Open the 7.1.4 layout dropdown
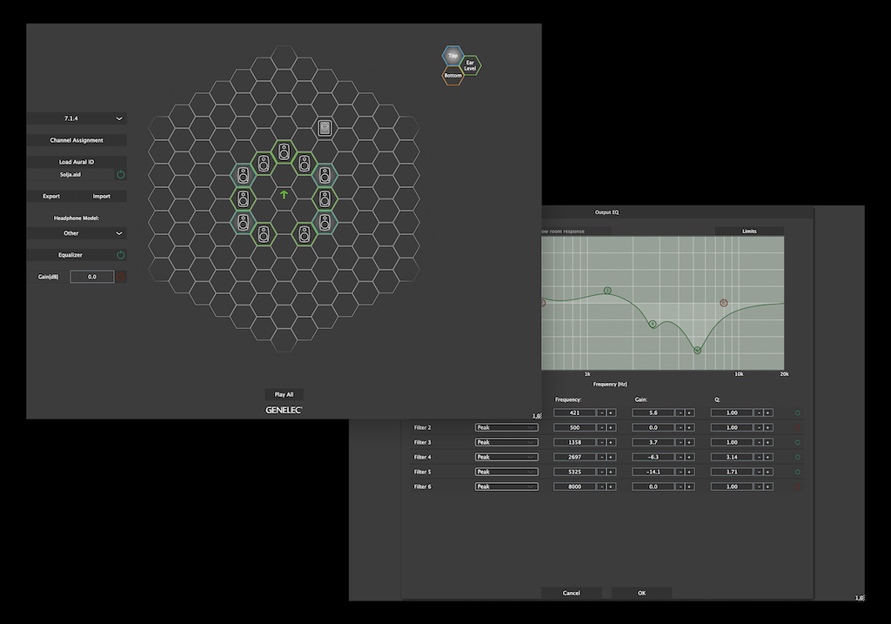891x624 pixels. [77, 118]
